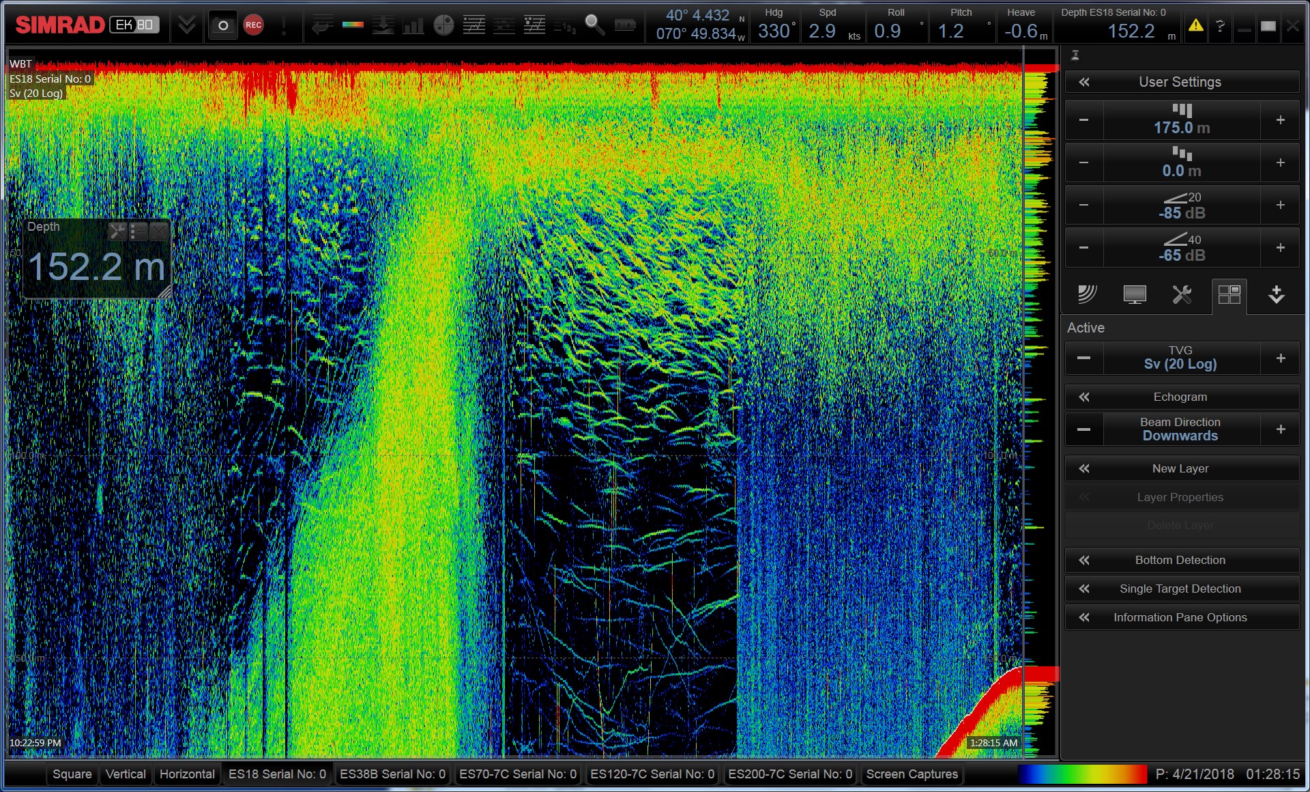Open the Setup wrench menu icon
This screenshot has width=1310, height=792.
[x=1181, y=295]
